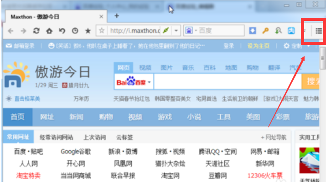326x183 pixels.
Task: Open the 万年历 calendar link
Action: pyautogui.click(x=81, y=99)
